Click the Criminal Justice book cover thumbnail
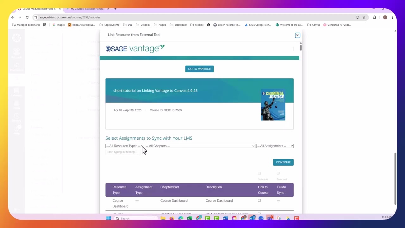Image resolution: width=405 pixels, height=228 pixels. (x=273, y=105)
